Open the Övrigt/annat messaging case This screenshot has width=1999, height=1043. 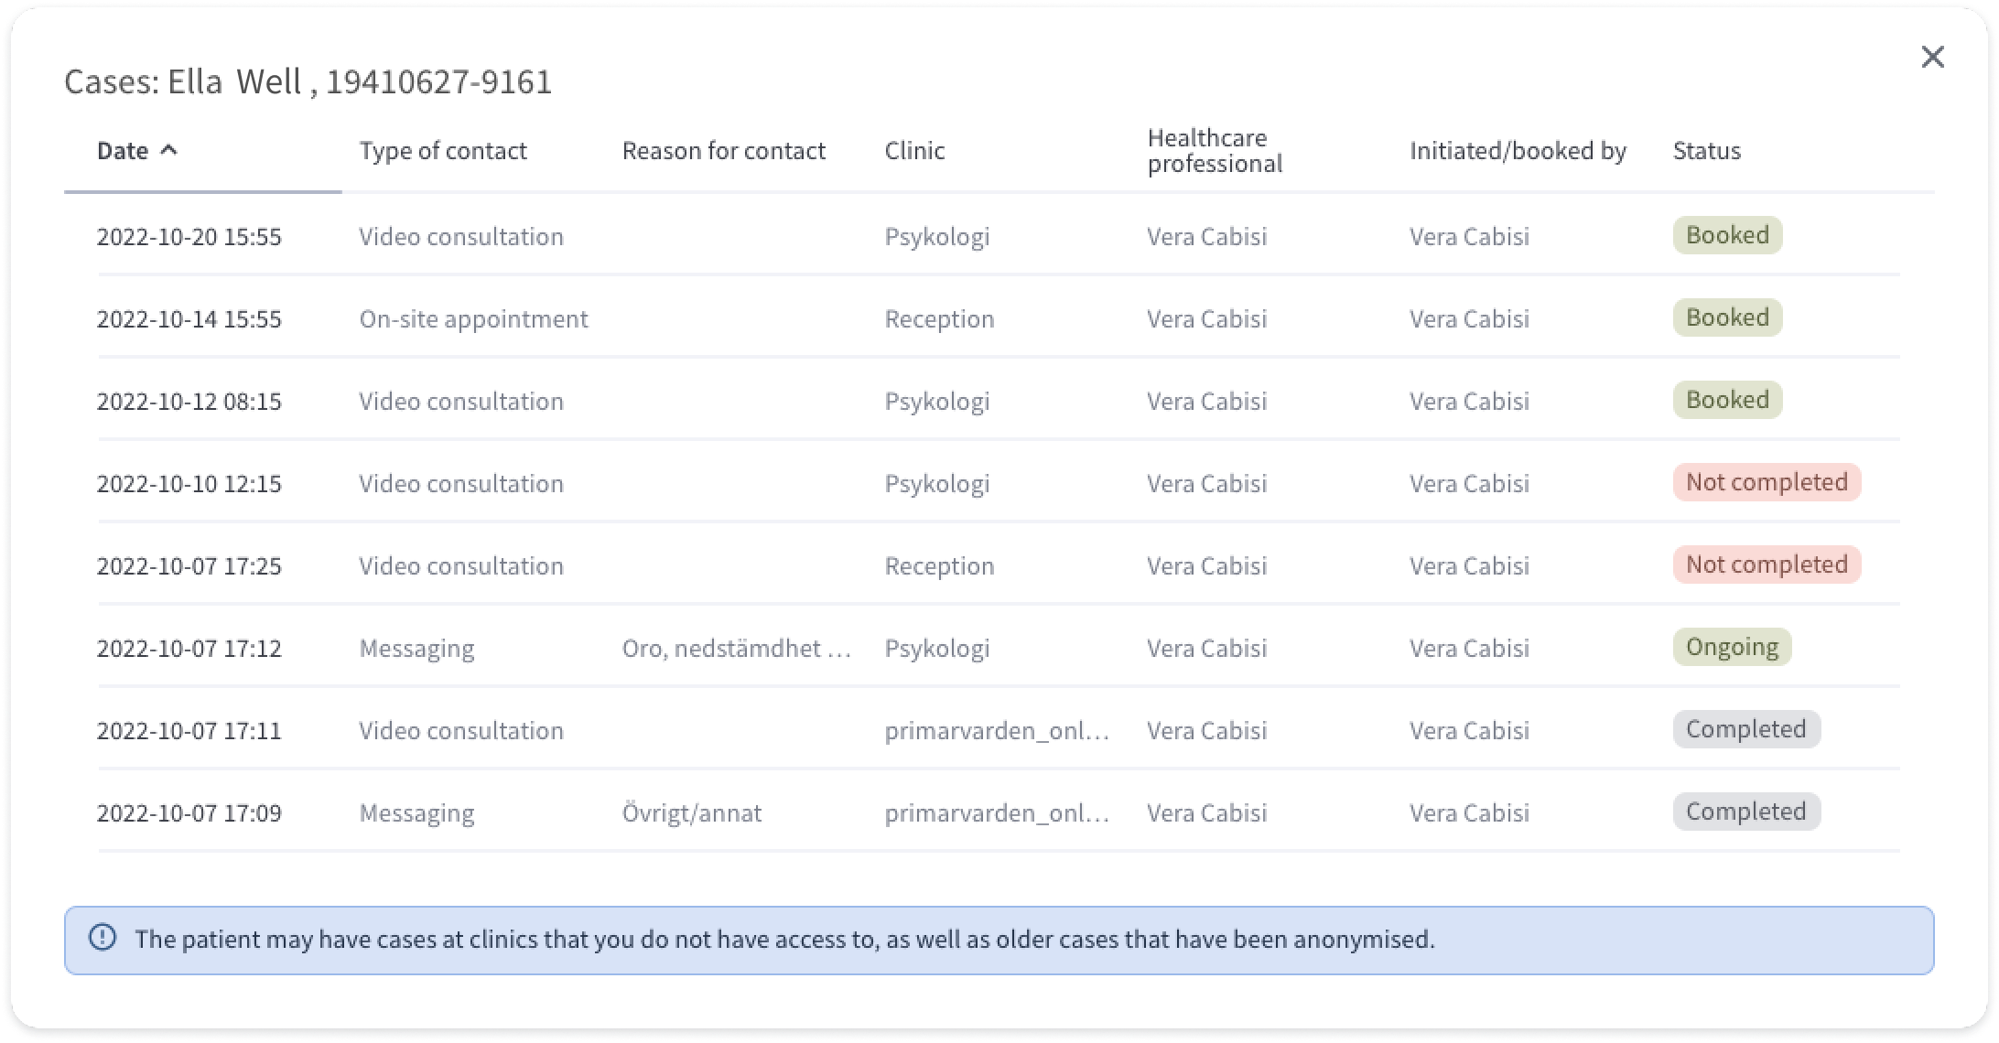(999, 812)
